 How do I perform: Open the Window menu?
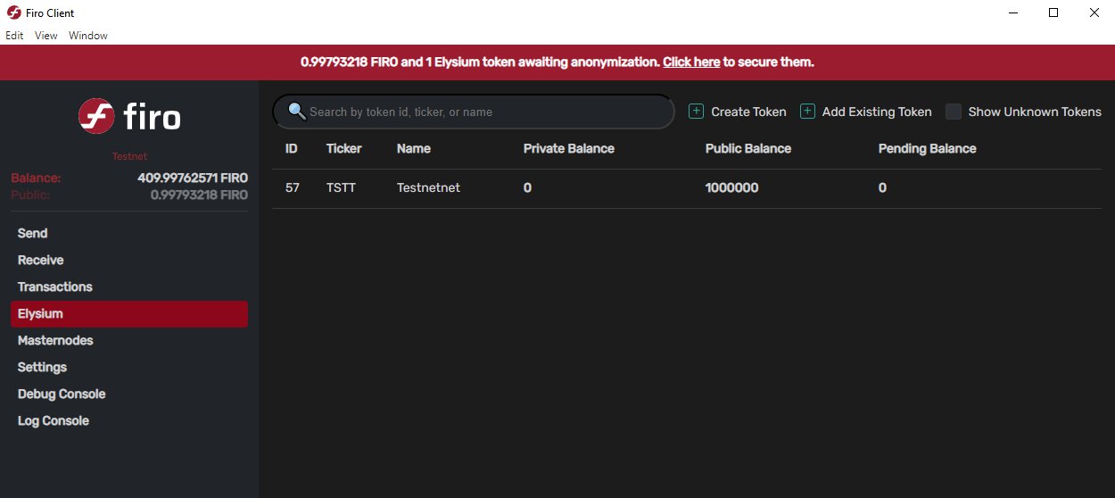(88, 36)
